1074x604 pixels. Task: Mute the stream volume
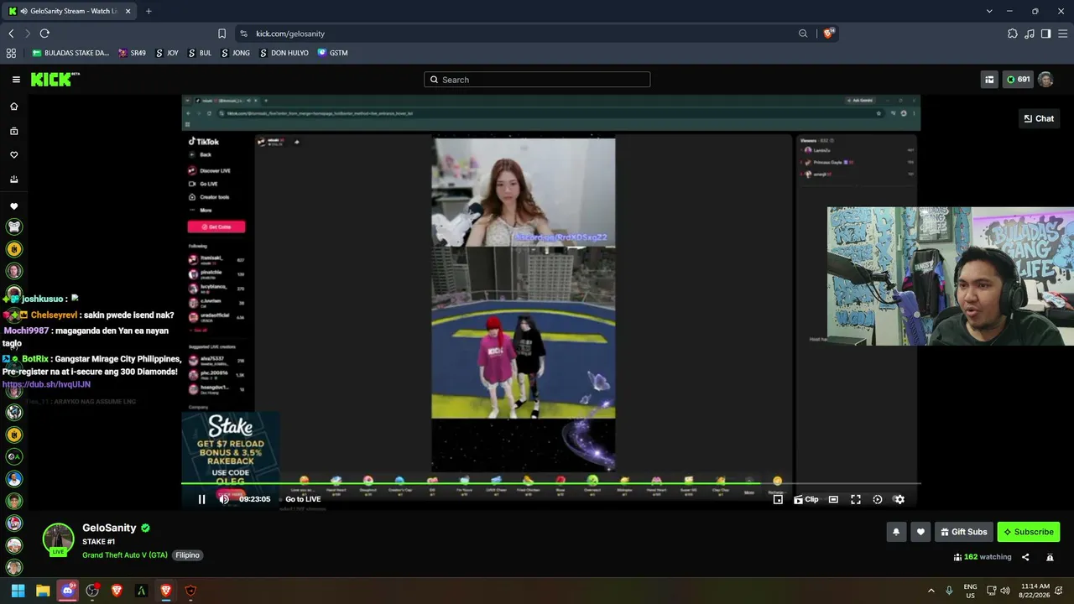point(224,499)
